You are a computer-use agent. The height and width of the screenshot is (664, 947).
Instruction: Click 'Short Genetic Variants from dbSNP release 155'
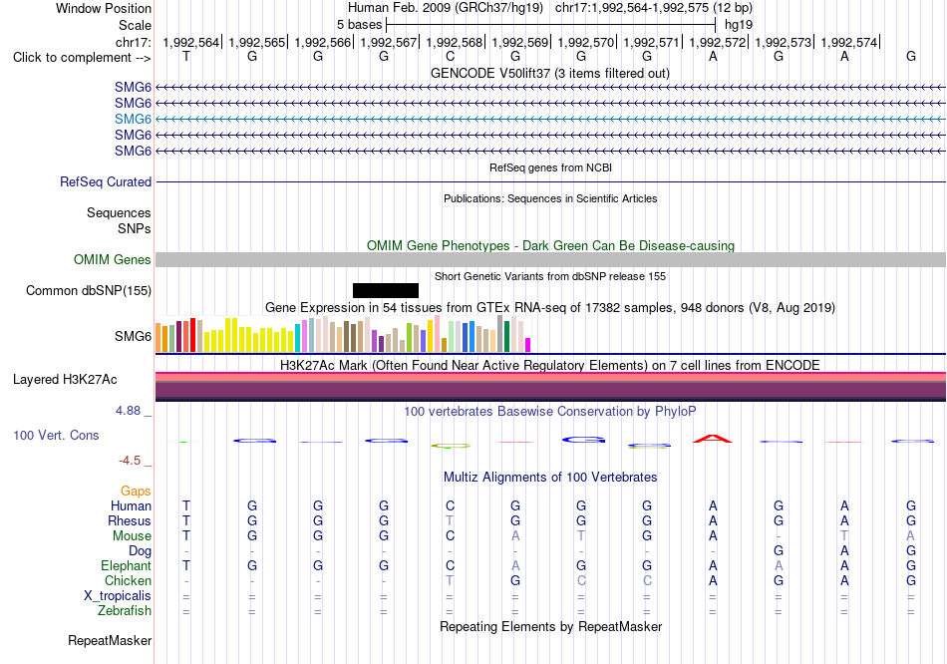[x=550, y=277]
